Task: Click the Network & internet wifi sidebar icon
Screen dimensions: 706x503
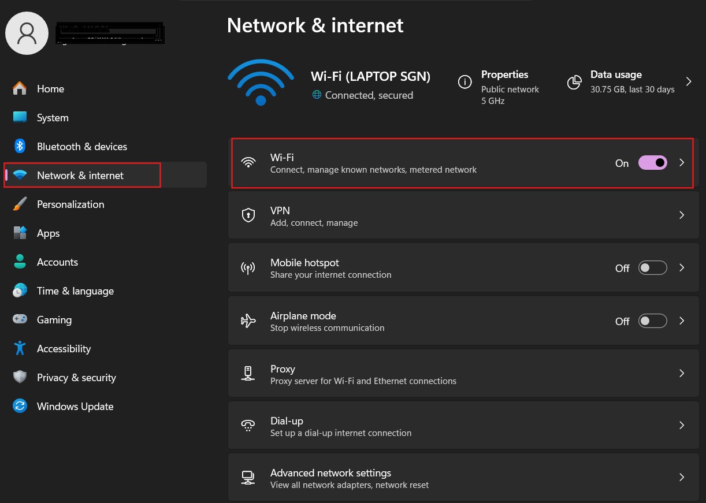Action: click(x=20, y=175)
